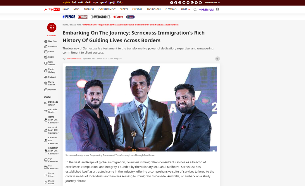Viewport: 305px width, 186px height.
Task: Click the abp LIVE logo
Action: (52, 9)
